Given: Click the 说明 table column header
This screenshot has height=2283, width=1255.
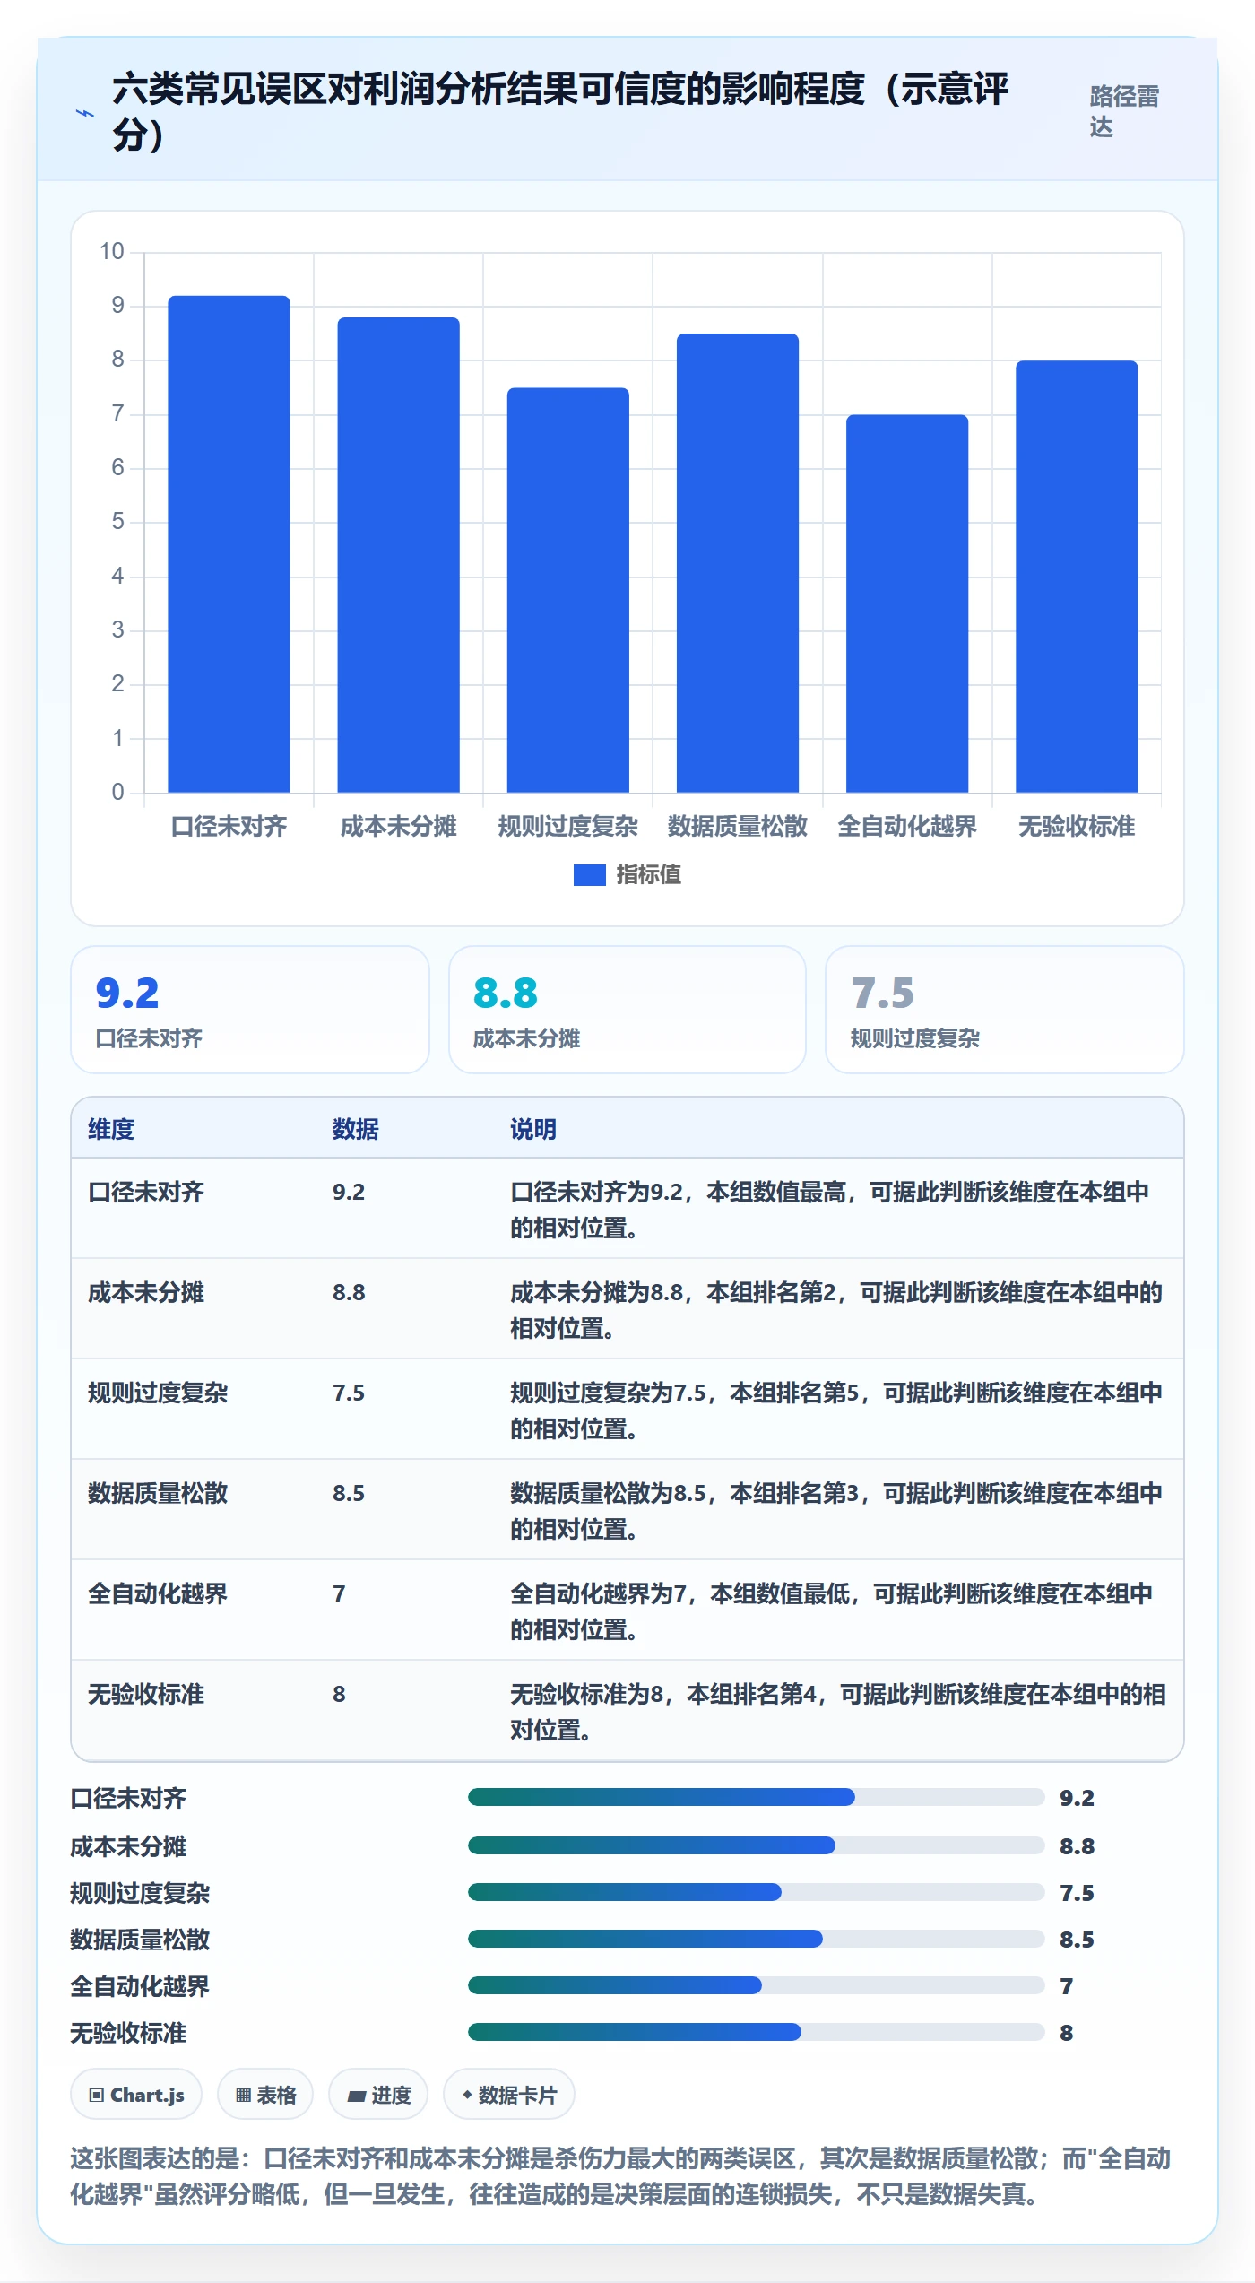Looking at the screenshot, I should pyautogui.click(x=533, y=1129).
